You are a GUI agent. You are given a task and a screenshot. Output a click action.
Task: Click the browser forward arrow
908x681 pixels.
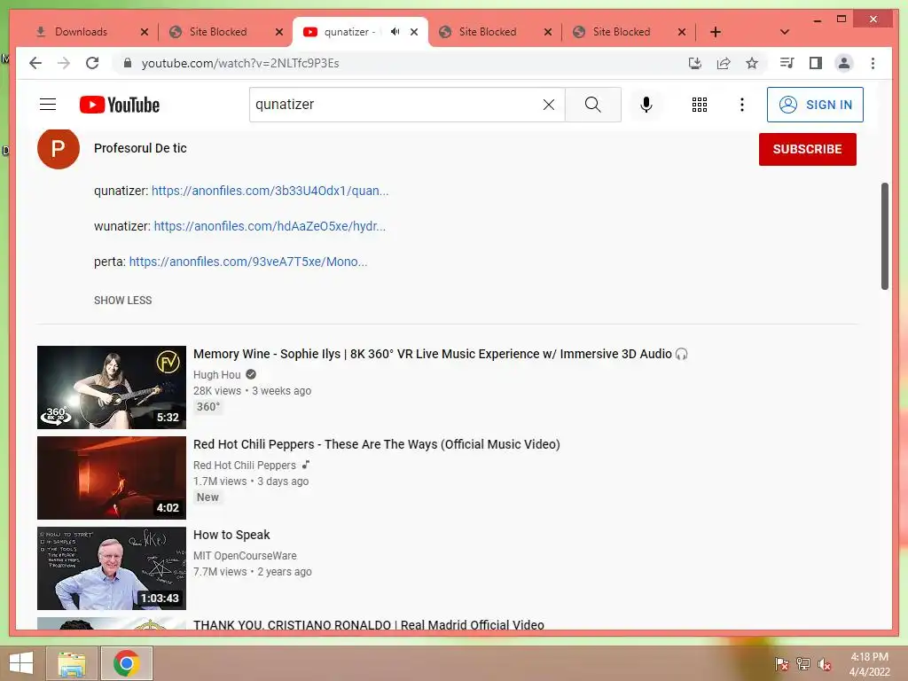tap(64, 63)
